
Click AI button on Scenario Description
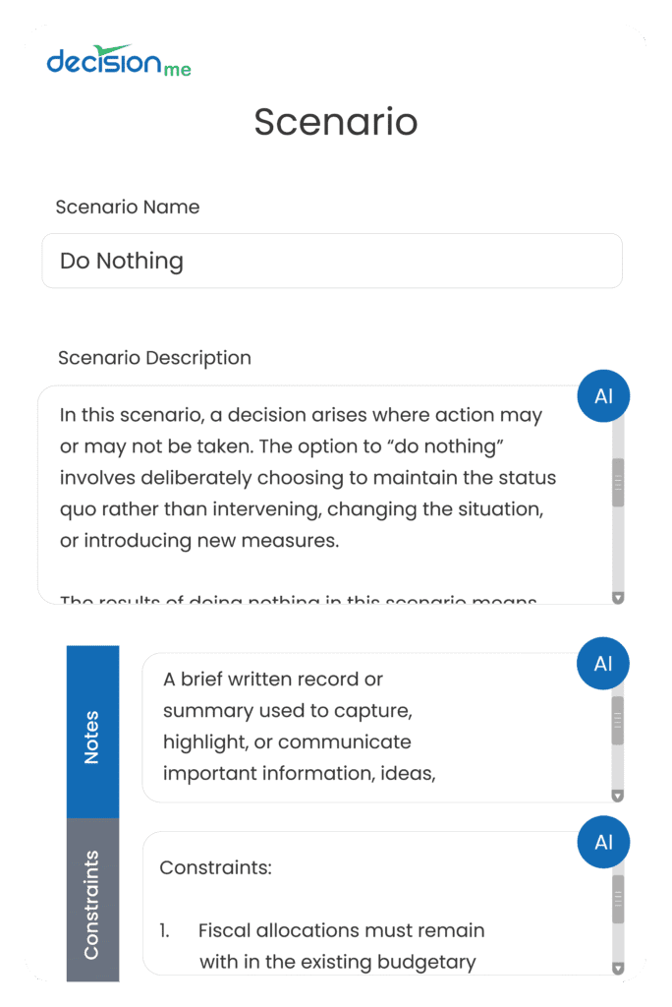[x=603, y=396]
